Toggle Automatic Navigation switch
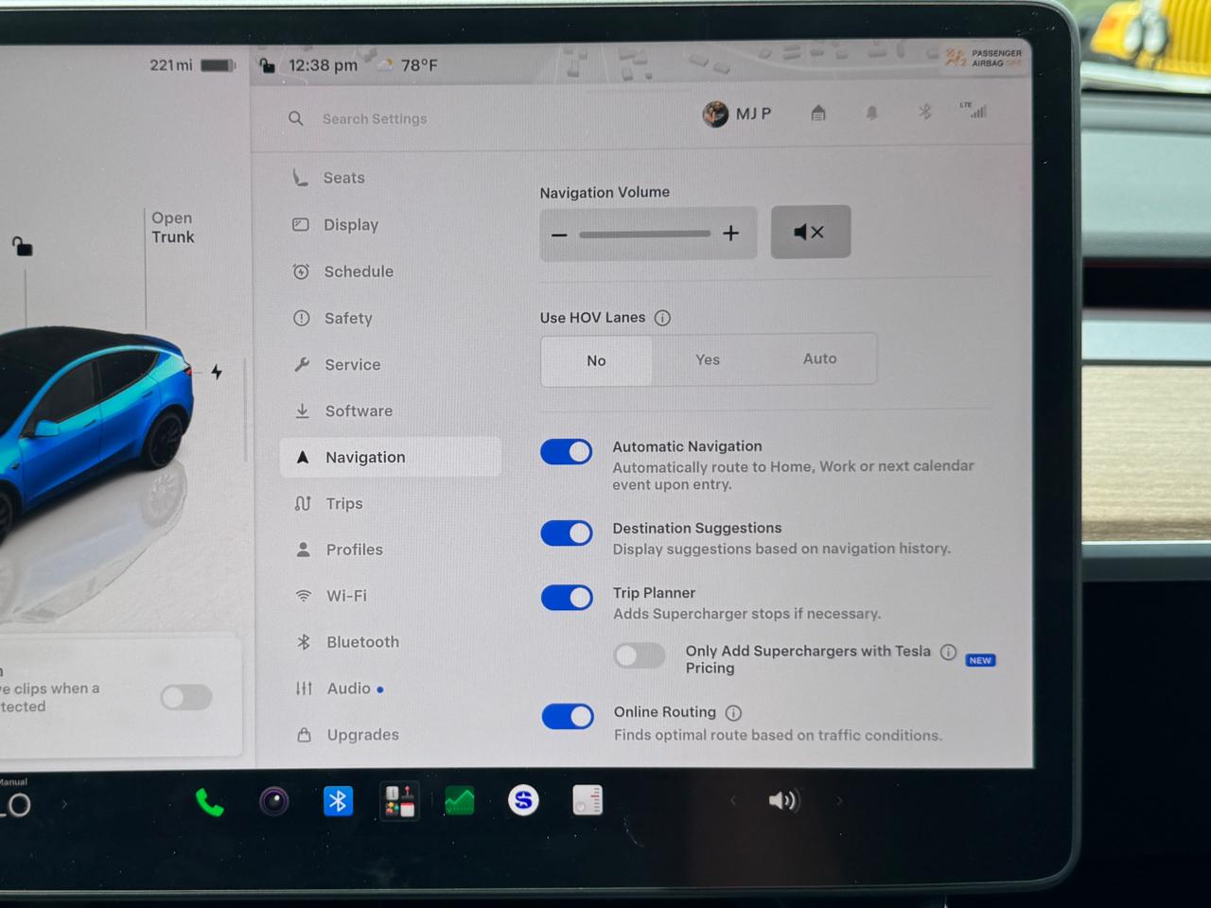The width and height of the screenshot is (1211, 908). point(567,452)
